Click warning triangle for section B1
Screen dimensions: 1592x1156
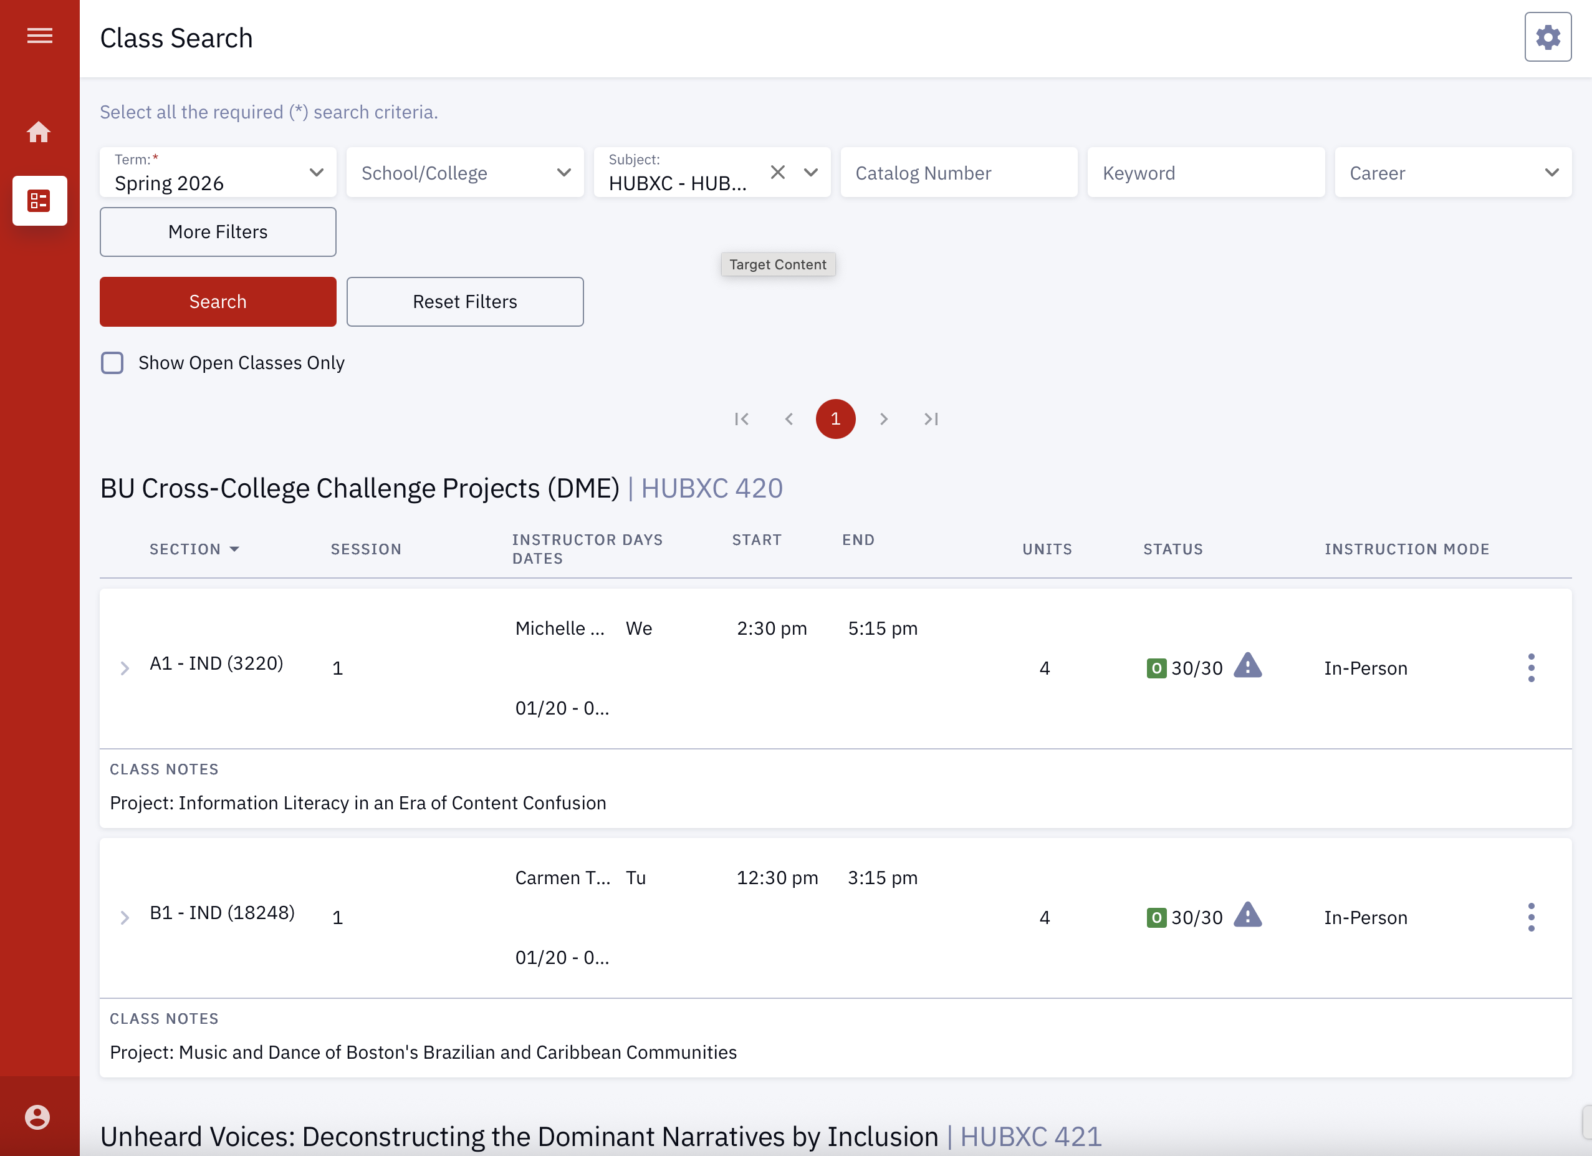click(x=1247, y=915)
